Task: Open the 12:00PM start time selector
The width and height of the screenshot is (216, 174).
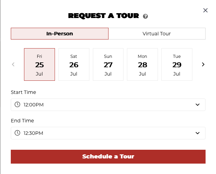Action: click(x=108, y=105)
